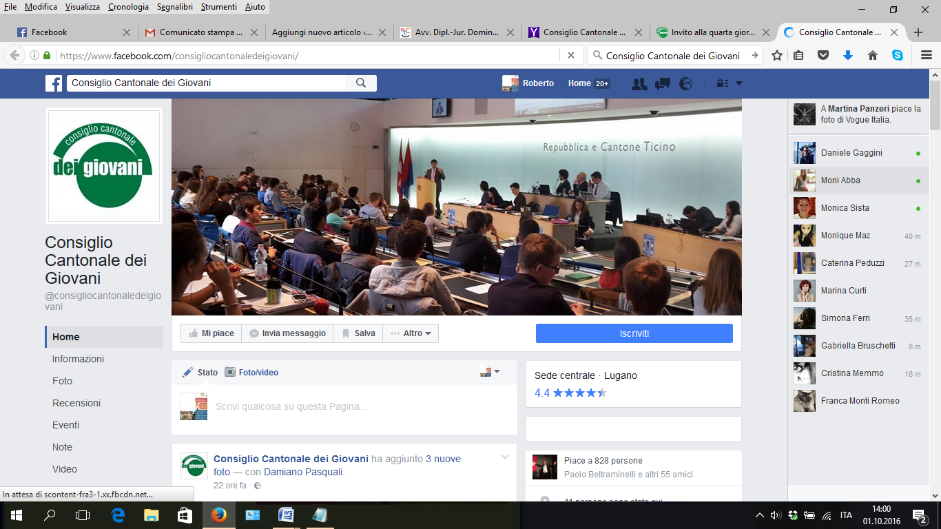Click the 3 nuove foto link
This screenshot has height=529, width=941.
pos(337,465)
